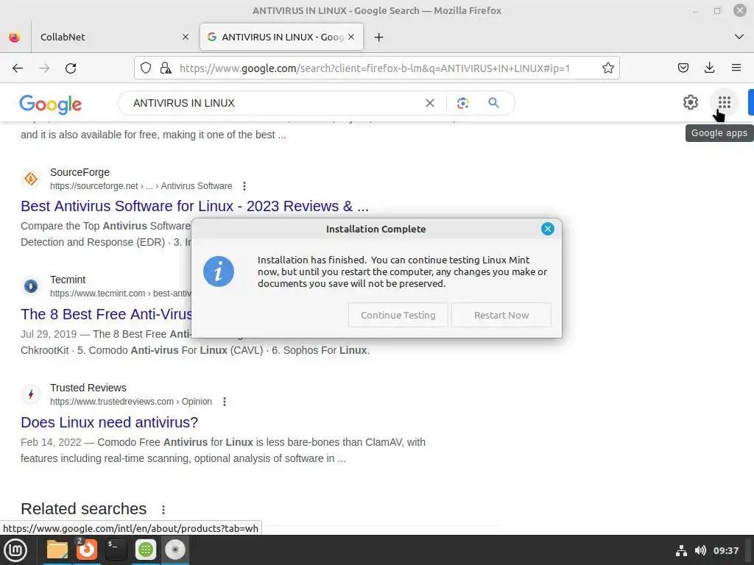Click the forward navigation arrow
This screenshot has width=754, height=565.
coord(44,68)
